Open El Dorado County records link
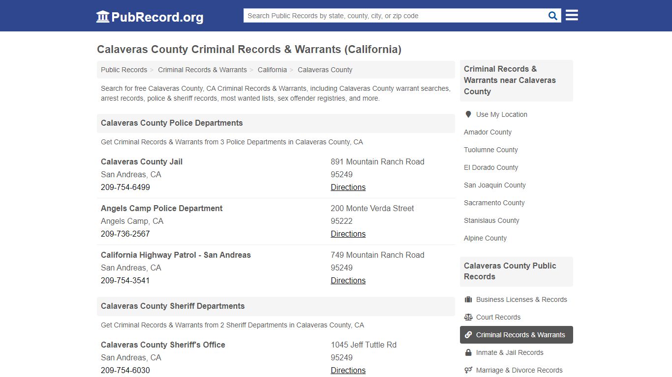The image size is (672, 377). [x=491, y=167]
